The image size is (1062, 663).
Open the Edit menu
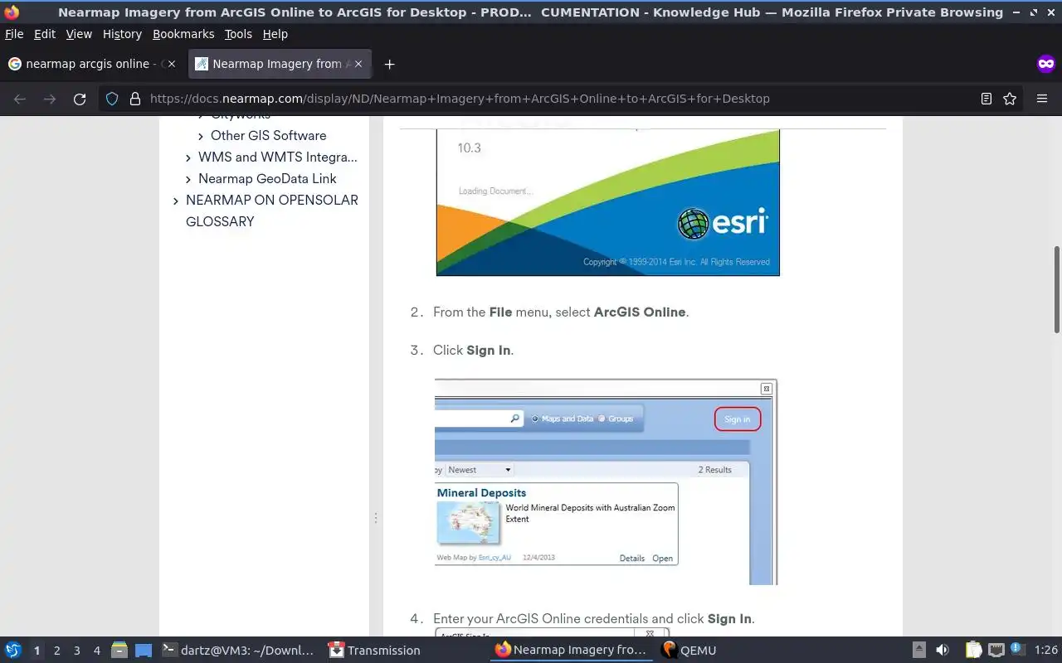pyautogui.click(x=45, y=34)
